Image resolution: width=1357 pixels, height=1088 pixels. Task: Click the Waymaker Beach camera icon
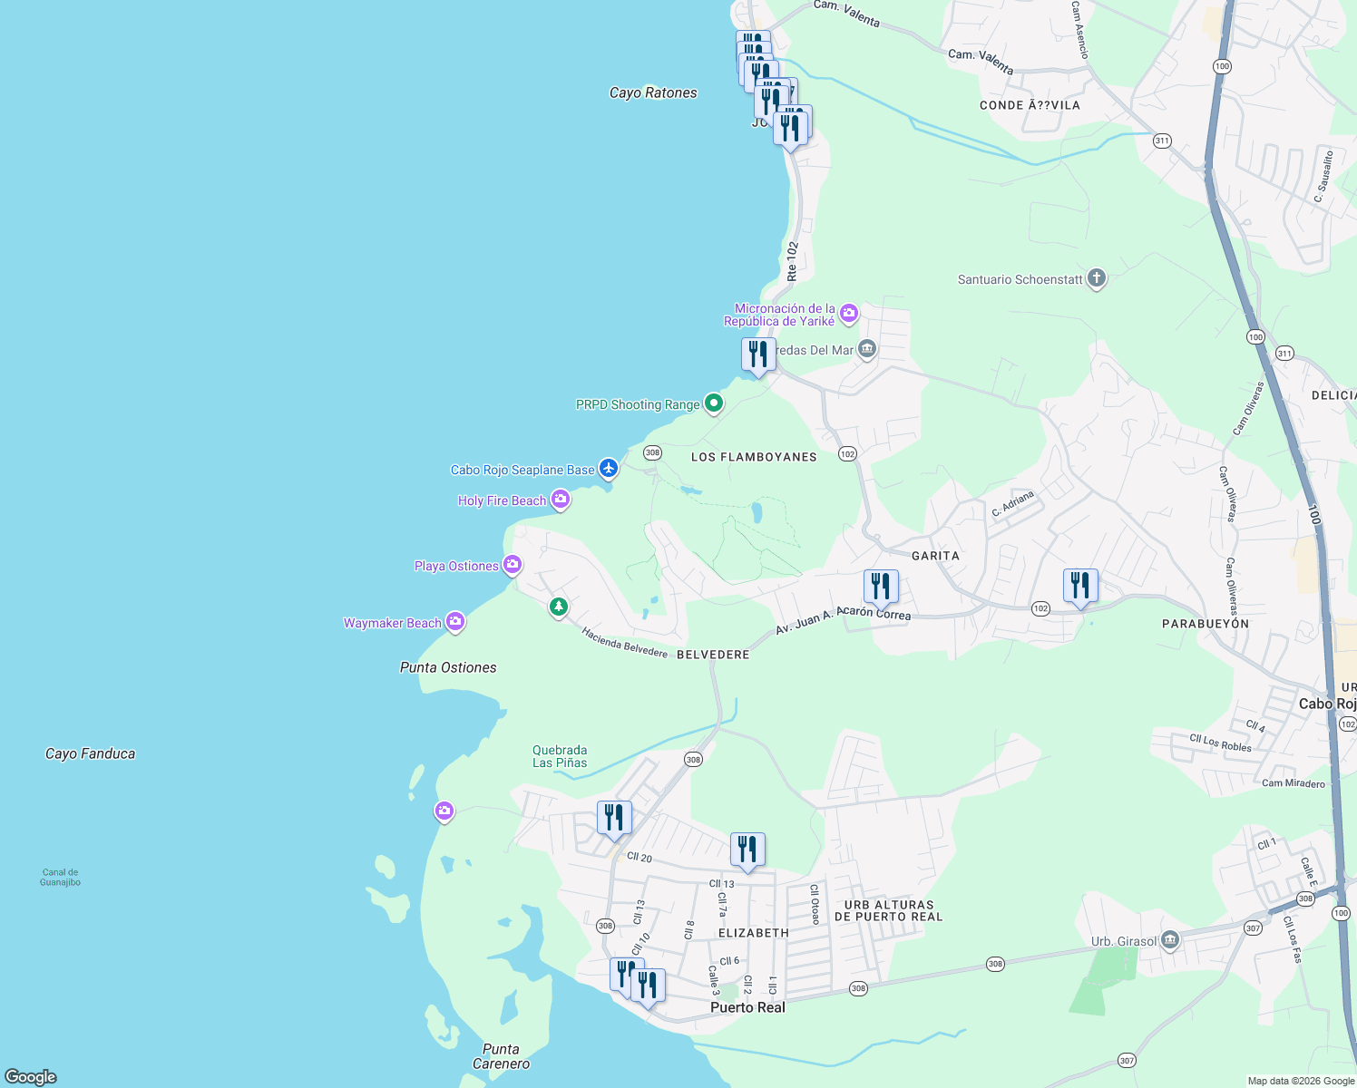[x=456, y=622]
